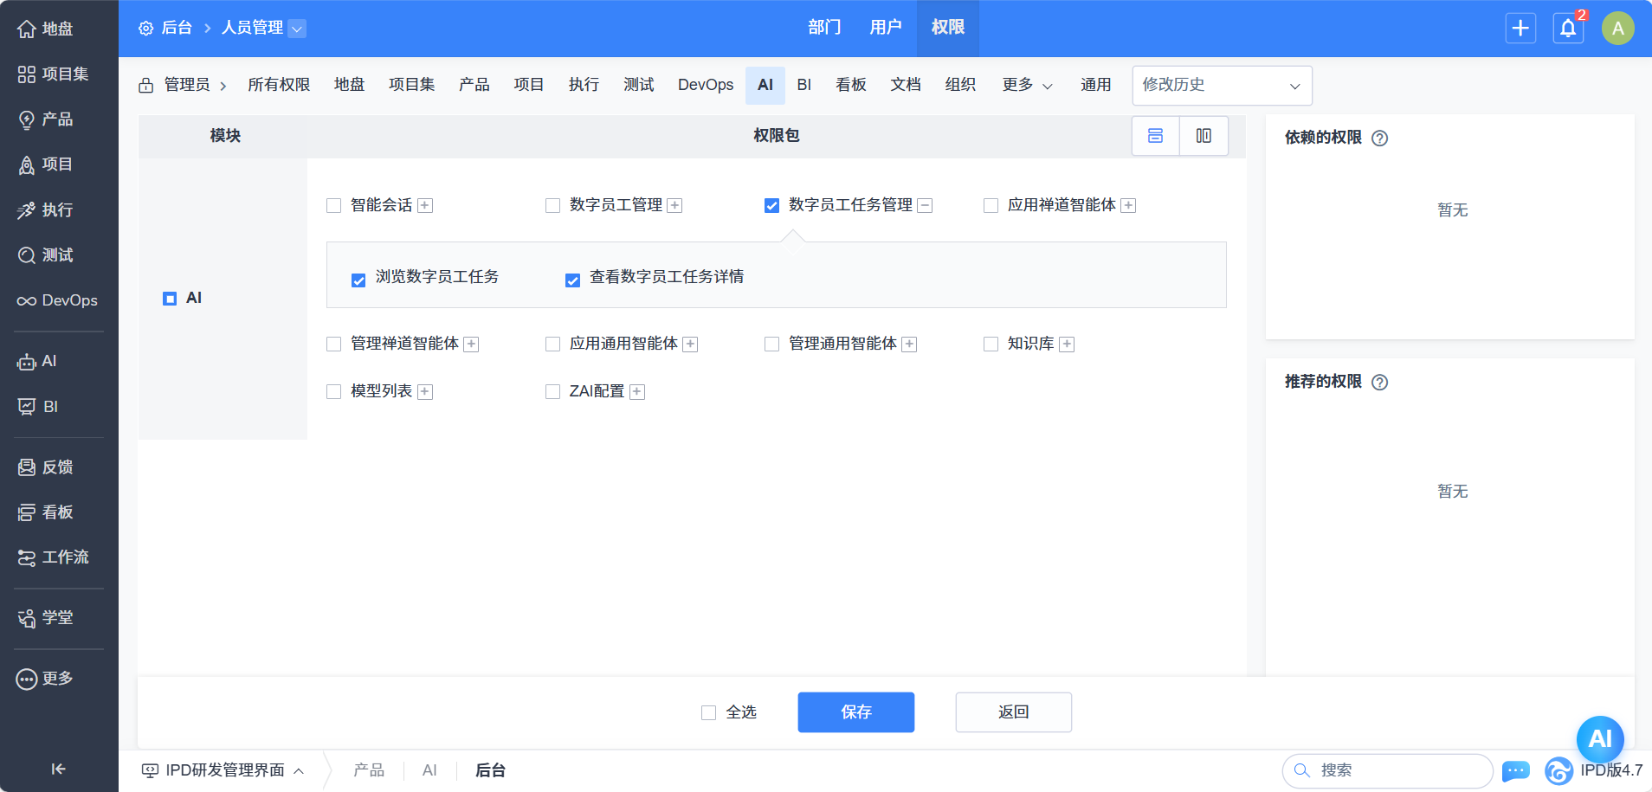Image resolution: width=1652 pixels, height=792 pixels.
Task: Click the 保存 button
Action: (x=855, y=712)
